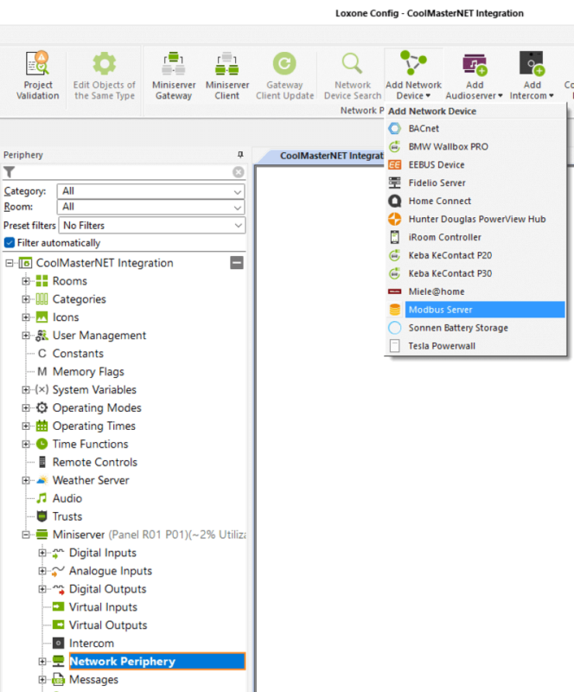This screenshot has height=692, width=574.
Task: Open the Category dropdown
Action: coord(151,191)
